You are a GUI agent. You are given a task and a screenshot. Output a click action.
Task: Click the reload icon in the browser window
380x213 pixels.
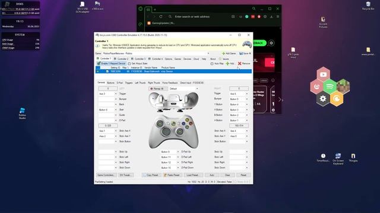pyautogui.click(x=161, y=17)
